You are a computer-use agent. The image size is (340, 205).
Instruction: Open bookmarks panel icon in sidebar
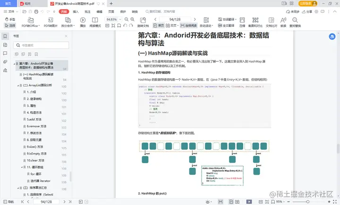(x=5, y=36)
